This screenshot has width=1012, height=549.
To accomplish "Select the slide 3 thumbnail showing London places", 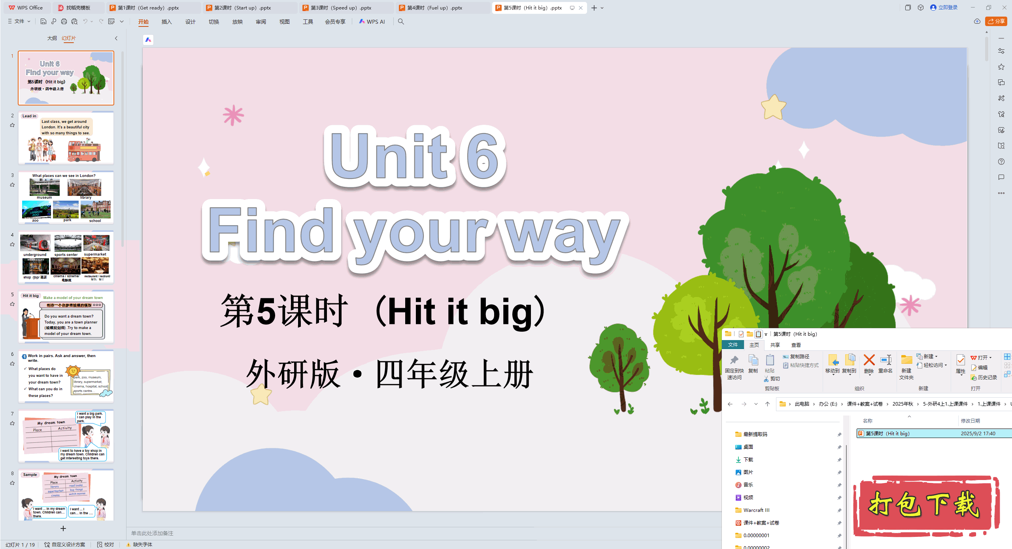I will 66,197.
